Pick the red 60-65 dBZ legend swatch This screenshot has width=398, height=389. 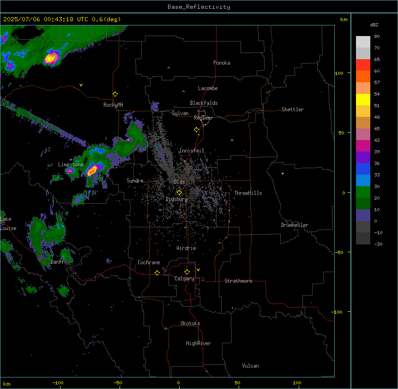pos(363,65)
